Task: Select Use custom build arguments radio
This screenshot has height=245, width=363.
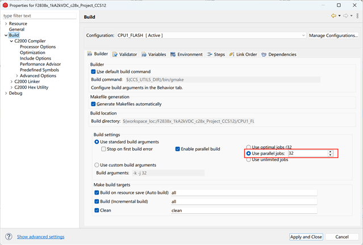Action: tap(97, 165)
